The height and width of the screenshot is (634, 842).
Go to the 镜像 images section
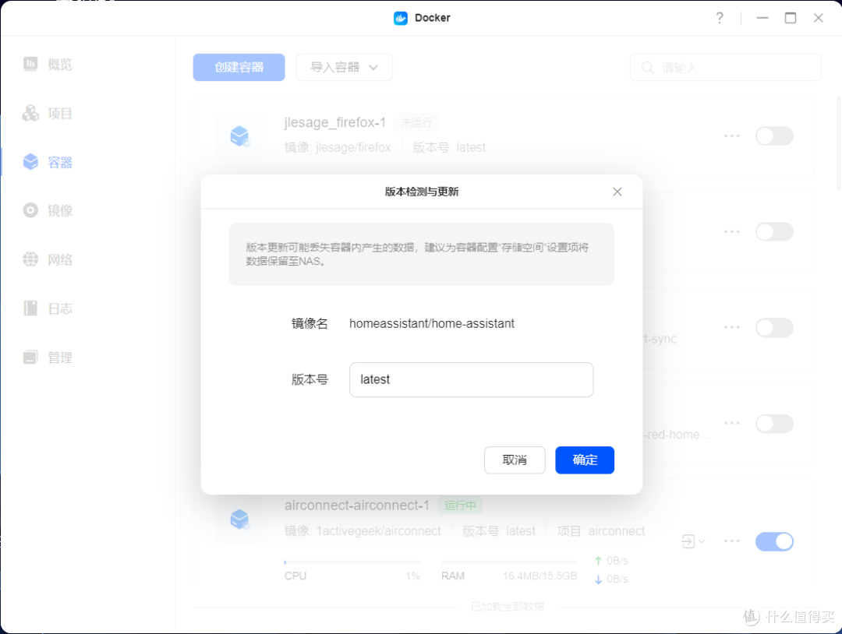coord(48,210)
